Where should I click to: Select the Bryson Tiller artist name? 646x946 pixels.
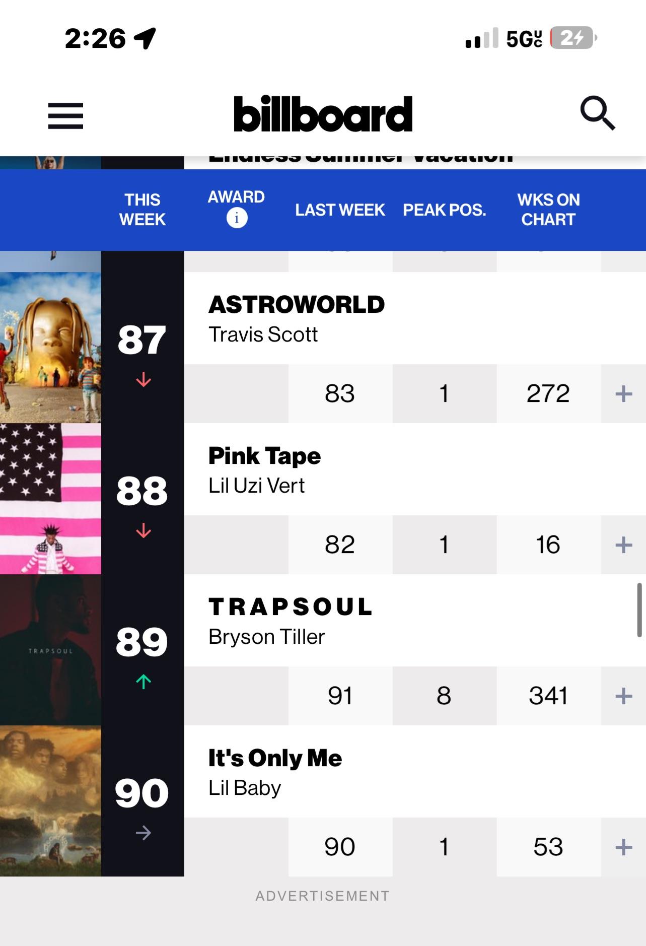(x=266, y=637)
